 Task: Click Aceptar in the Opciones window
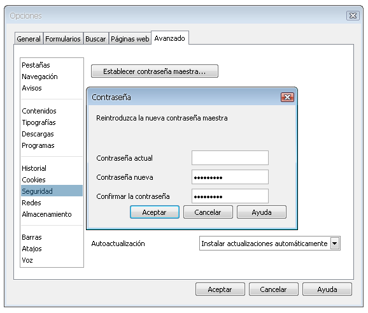220,289
